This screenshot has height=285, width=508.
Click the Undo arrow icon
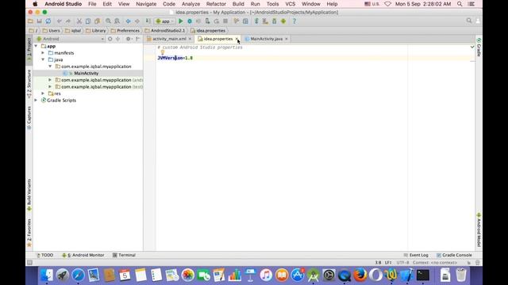[59, 21]
